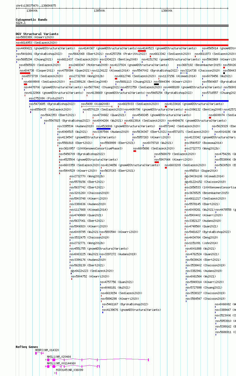The width and height of the screenshot is (236, 376).
Task: Select the NHSL1|NM_001144060 transcript glyph
Action: [x=72, y=366]
